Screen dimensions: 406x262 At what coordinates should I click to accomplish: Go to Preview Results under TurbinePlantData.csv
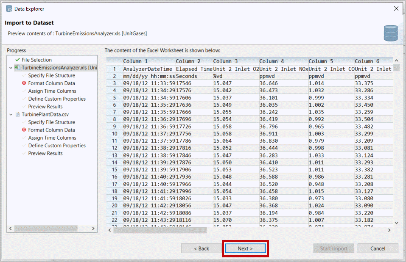coord(45,154)
